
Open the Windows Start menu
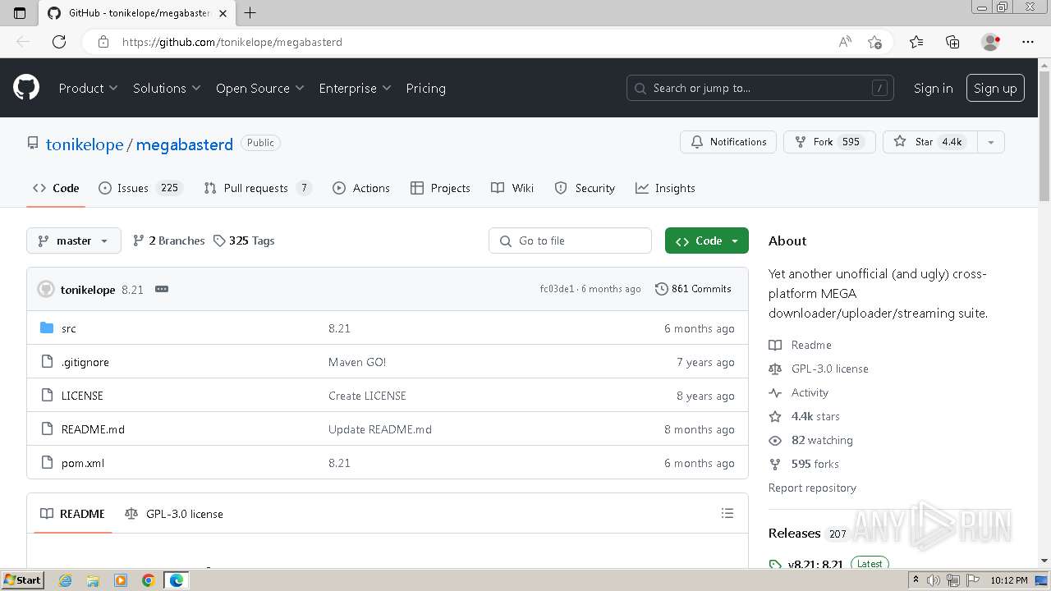point(22,580)
